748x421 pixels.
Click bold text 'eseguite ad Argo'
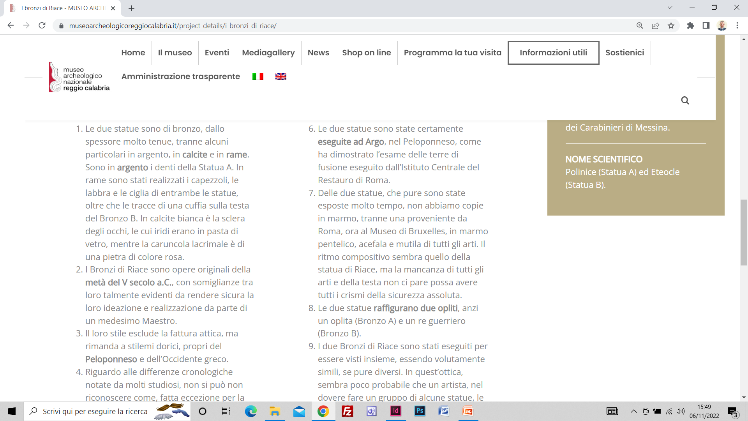coord(351,142)
